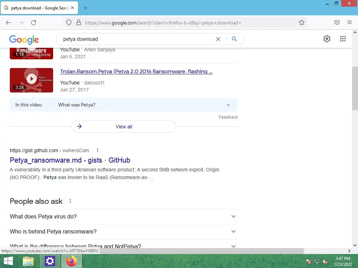The height and width of the screenshot is (268, 358).
Task: Select the petya download browser tab
Action: [x=39, y=8]
